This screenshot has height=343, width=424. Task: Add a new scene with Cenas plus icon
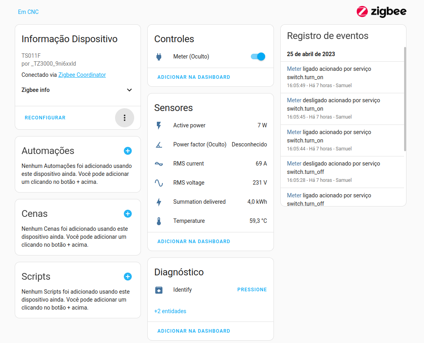(128, 214)
